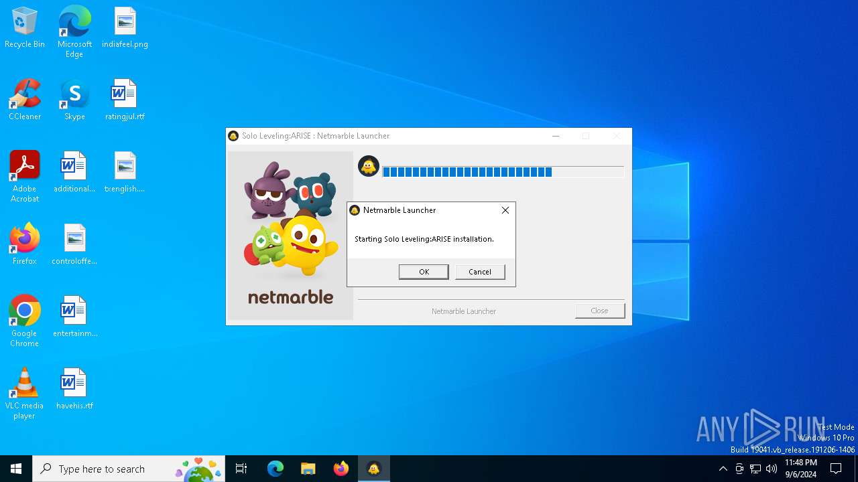Open the Action Center notifications

pyautogui.click(x=836, y=469)
